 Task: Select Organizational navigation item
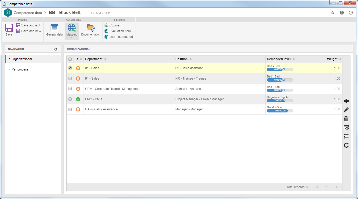(22, 59)
